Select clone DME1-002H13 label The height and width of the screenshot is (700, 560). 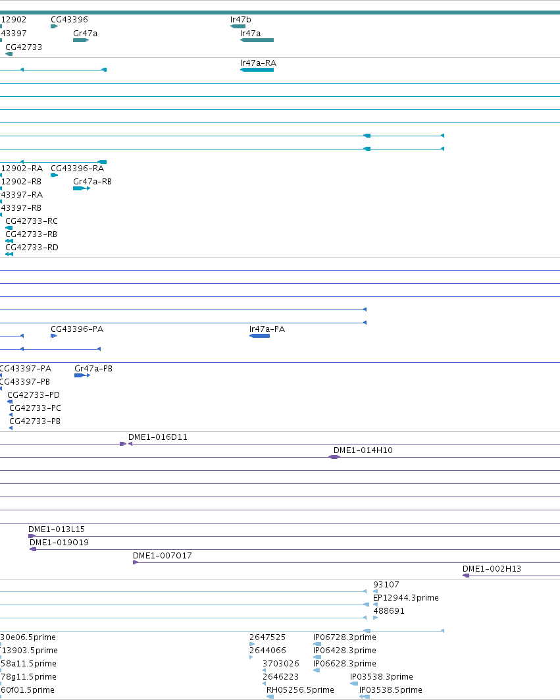[492, 569]
